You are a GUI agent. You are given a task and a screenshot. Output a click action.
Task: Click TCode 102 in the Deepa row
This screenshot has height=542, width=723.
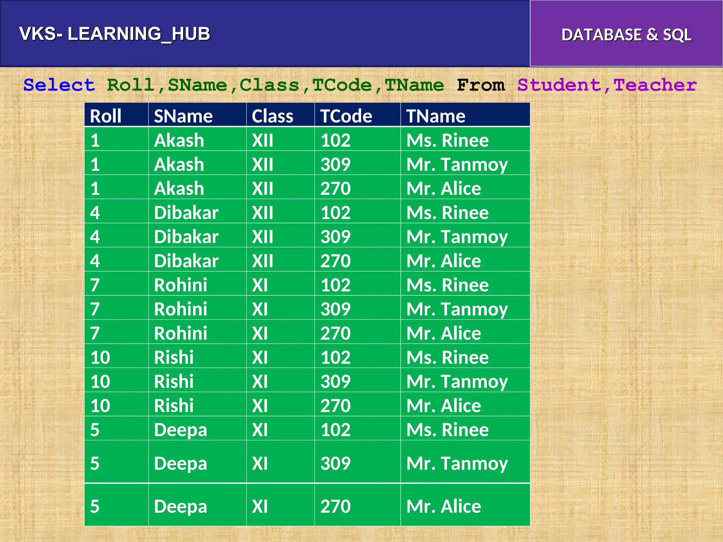tap(335, 430)
